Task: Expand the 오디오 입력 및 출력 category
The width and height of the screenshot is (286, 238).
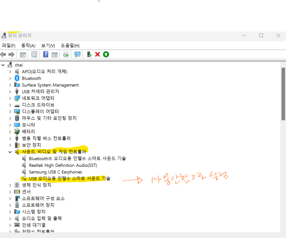Action: 10,218
